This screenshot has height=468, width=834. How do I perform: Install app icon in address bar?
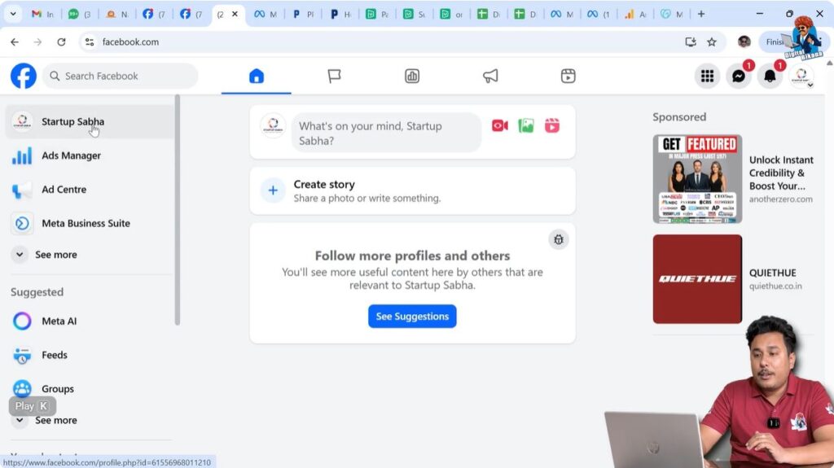click(691, 42)
